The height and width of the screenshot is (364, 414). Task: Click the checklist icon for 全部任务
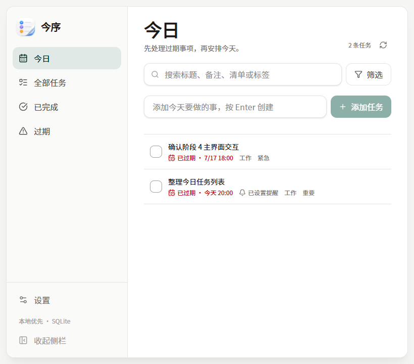point(23,82)
